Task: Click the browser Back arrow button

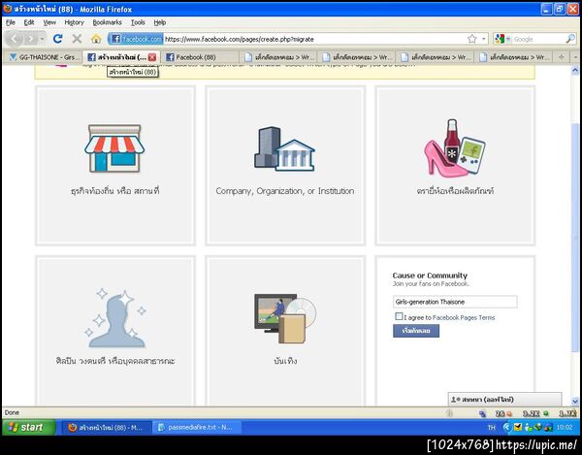Action: tap(15, 39)
